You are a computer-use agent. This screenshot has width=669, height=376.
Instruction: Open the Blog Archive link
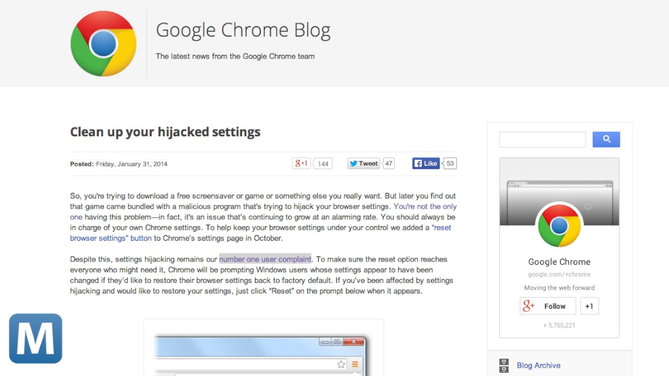point(538,366)
